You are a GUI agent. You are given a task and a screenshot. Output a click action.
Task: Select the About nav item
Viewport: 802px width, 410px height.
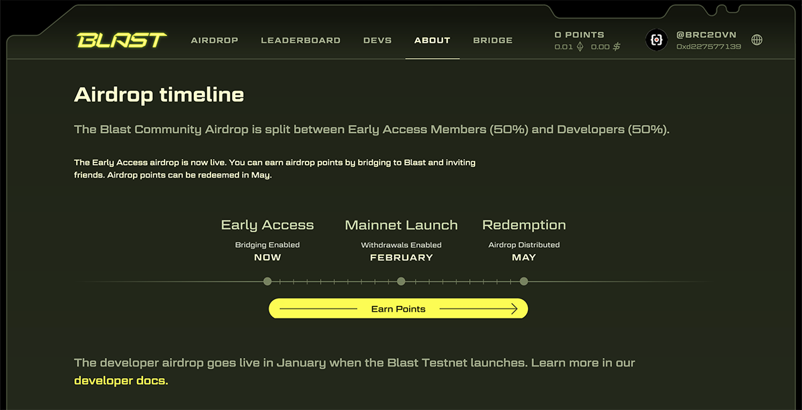tap(432, 41)
